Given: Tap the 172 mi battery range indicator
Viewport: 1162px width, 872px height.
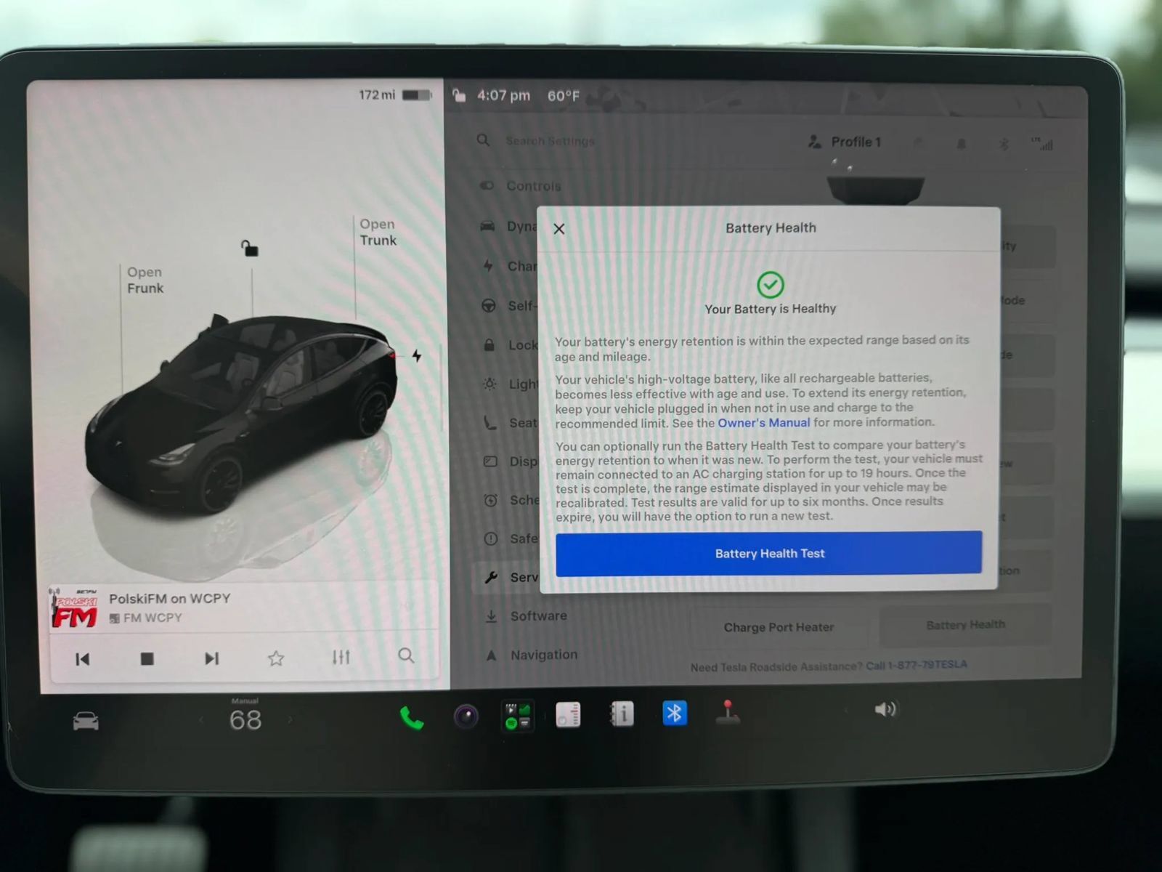Looking at the screenshot, I should pos(395,95).
